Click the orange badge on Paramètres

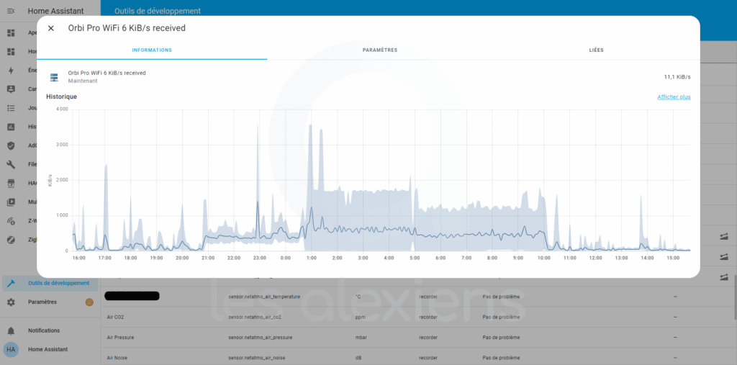tap(89, 302)
